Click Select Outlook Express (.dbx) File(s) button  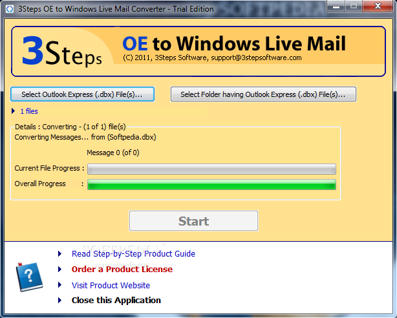[x=82, y=94]
